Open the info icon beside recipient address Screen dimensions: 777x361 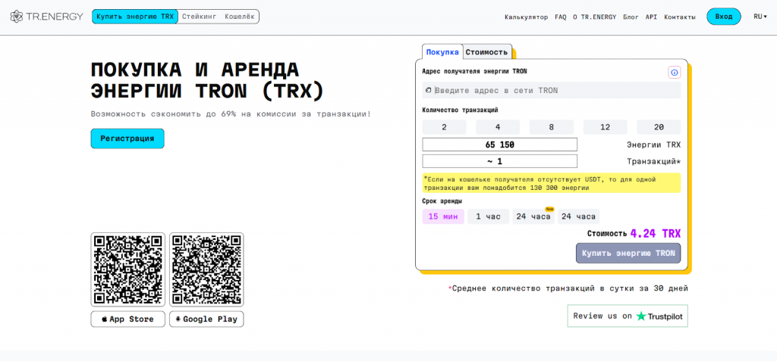point(674,73)
